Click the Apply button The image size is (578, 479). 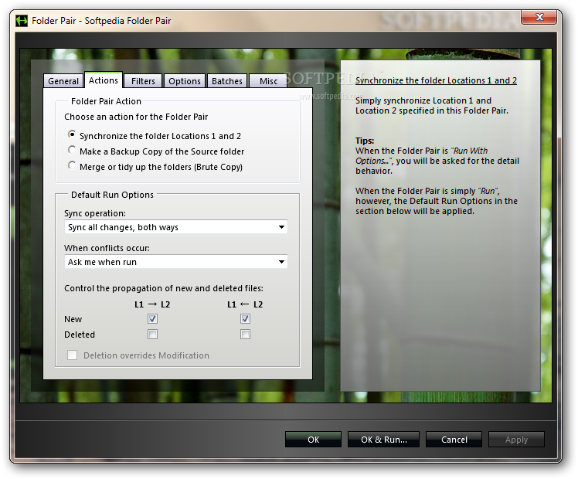pos(516,440)
